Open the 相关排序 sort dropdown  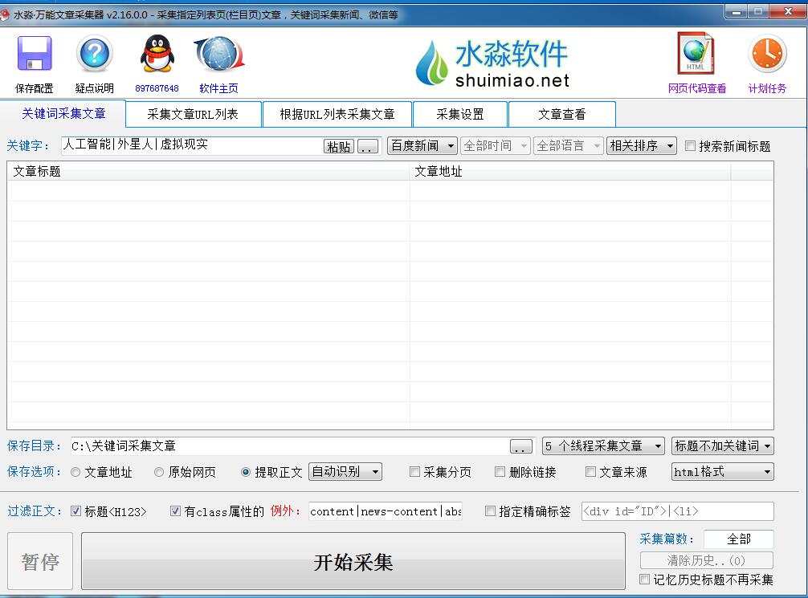pos(641,145)
